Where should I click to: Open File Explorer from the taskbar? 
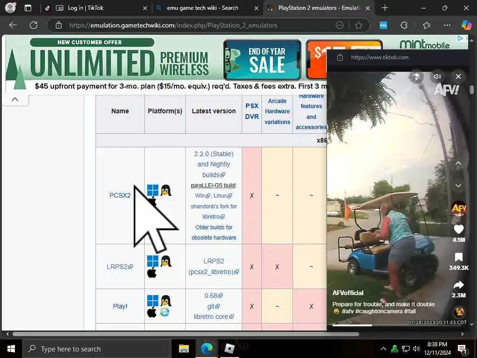(x=184, y=349)
